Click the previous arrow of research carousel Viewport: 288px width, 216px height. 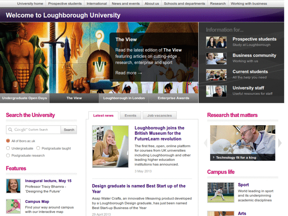click(x=206, y=143)
